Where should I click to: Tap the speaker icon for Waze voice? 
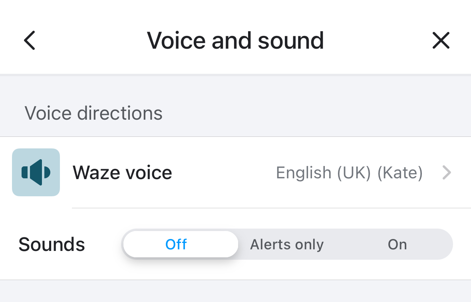36,172
